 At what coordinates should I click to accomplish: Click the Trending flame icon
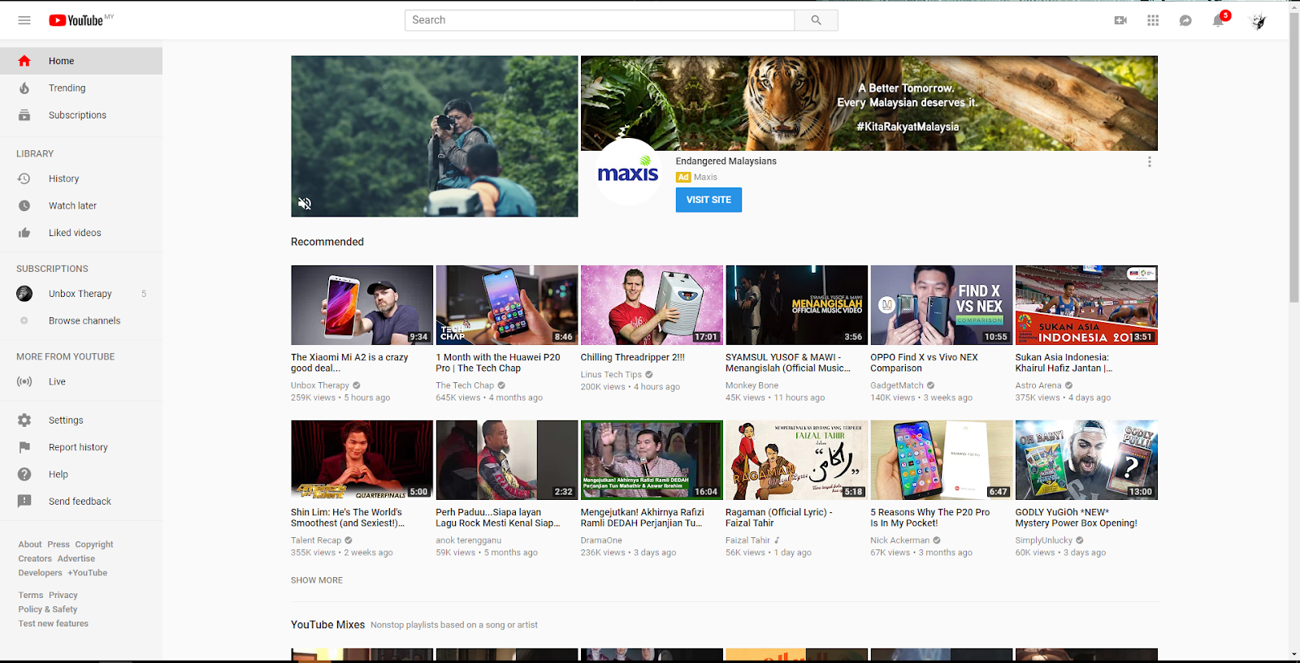coord(24,88)
